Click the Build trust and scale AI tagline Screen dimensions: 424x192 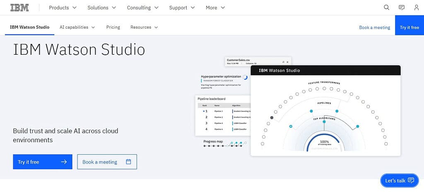(65, 136)
